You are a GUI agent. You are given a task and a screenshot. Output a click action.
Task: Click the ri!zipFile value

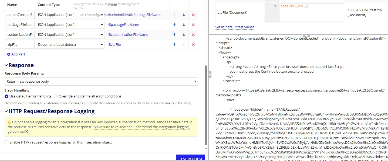(x=114, y=45)
